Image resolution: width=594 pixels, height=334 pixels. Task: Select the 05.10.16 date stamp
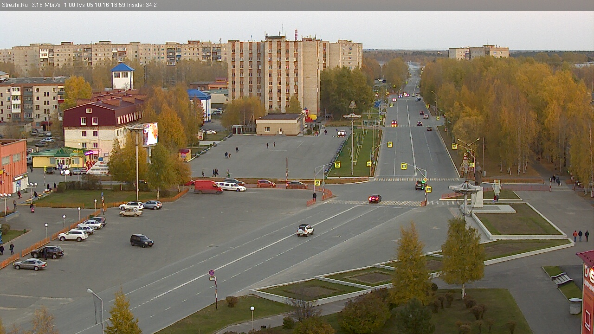97,5
